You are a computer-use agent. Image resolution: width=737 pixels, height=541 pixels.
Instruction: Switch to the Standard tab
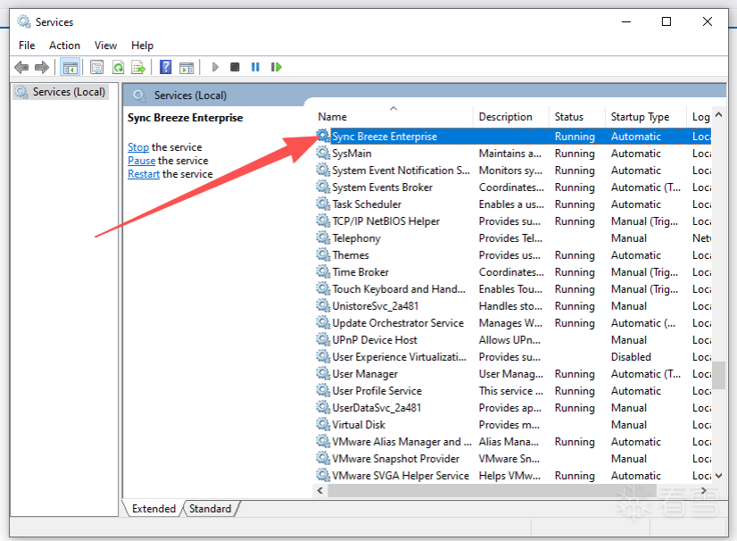click(210, 509)
